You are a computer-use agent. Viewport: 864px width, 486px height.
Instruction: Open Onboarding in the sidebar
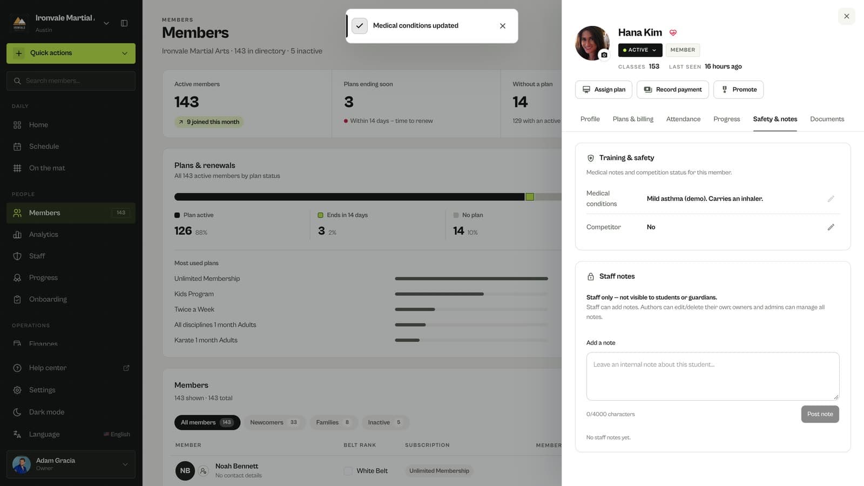[71, 299]
